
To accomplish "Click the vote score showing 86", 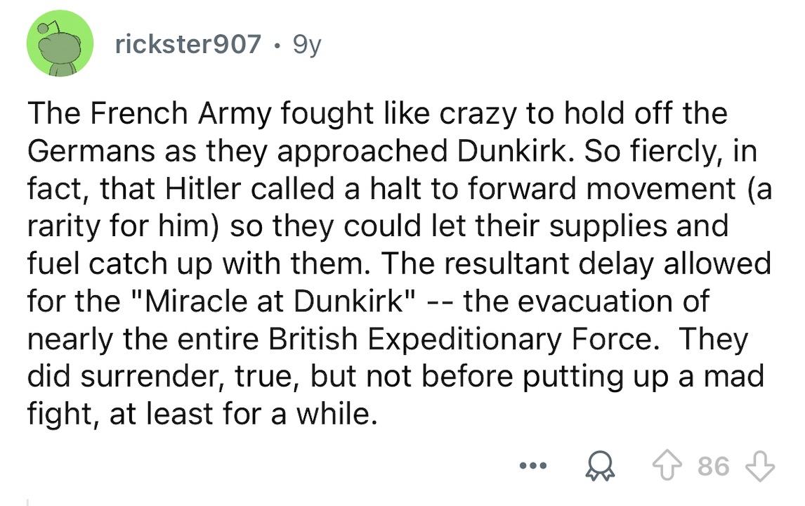I will click(714, 465).
